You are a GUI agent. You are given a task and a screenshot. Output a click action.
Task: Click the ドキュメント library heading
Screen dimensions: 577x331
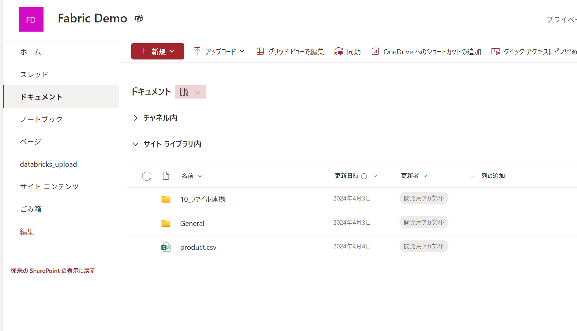(x=151, y=92)
